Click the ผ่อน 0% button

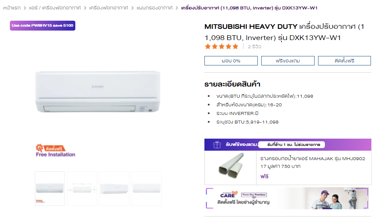(231, 61)
